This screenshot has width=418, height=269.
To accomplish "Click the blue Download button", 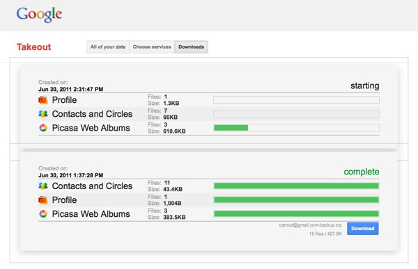I will coord(362,229).
